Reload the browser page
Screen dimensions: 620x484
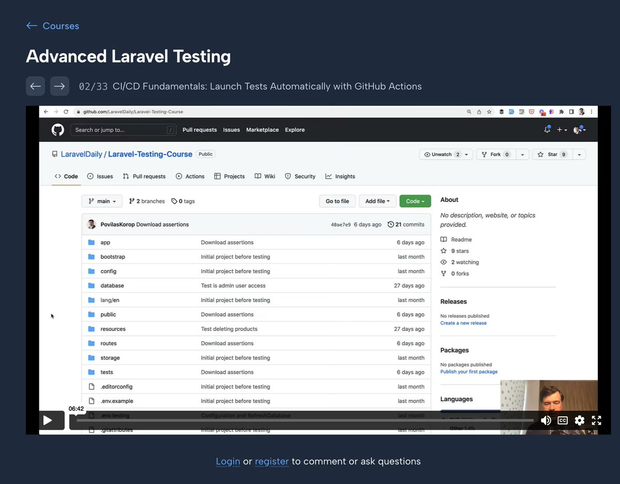(x=66, y=112)
